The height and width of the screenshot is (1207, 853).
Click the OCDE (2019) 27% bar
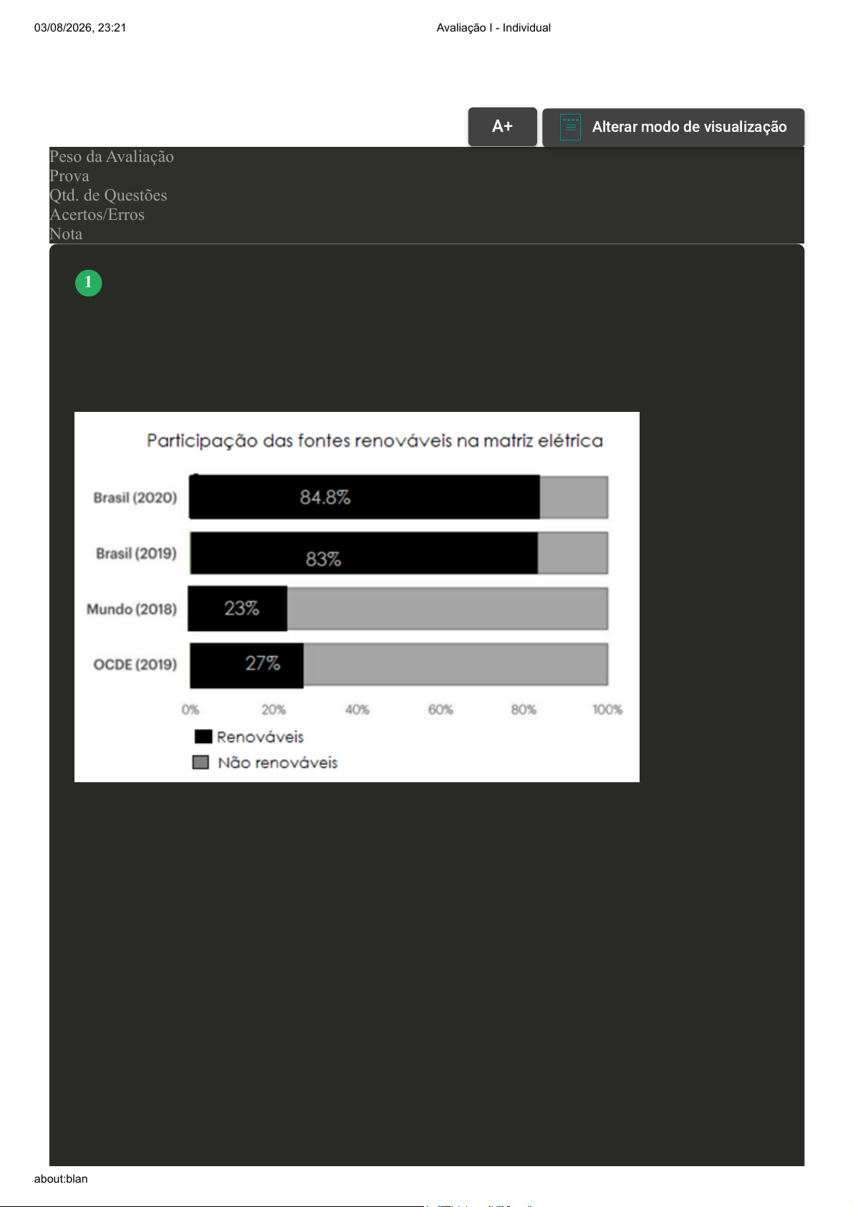[x=247, y=665]
